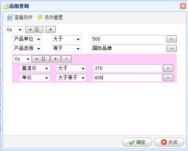Click the value field containing 370

(x=127, y=68)
